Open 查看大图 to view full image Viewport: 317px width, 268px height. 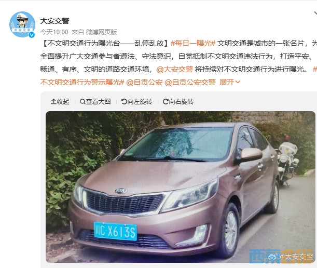point(95,102)
